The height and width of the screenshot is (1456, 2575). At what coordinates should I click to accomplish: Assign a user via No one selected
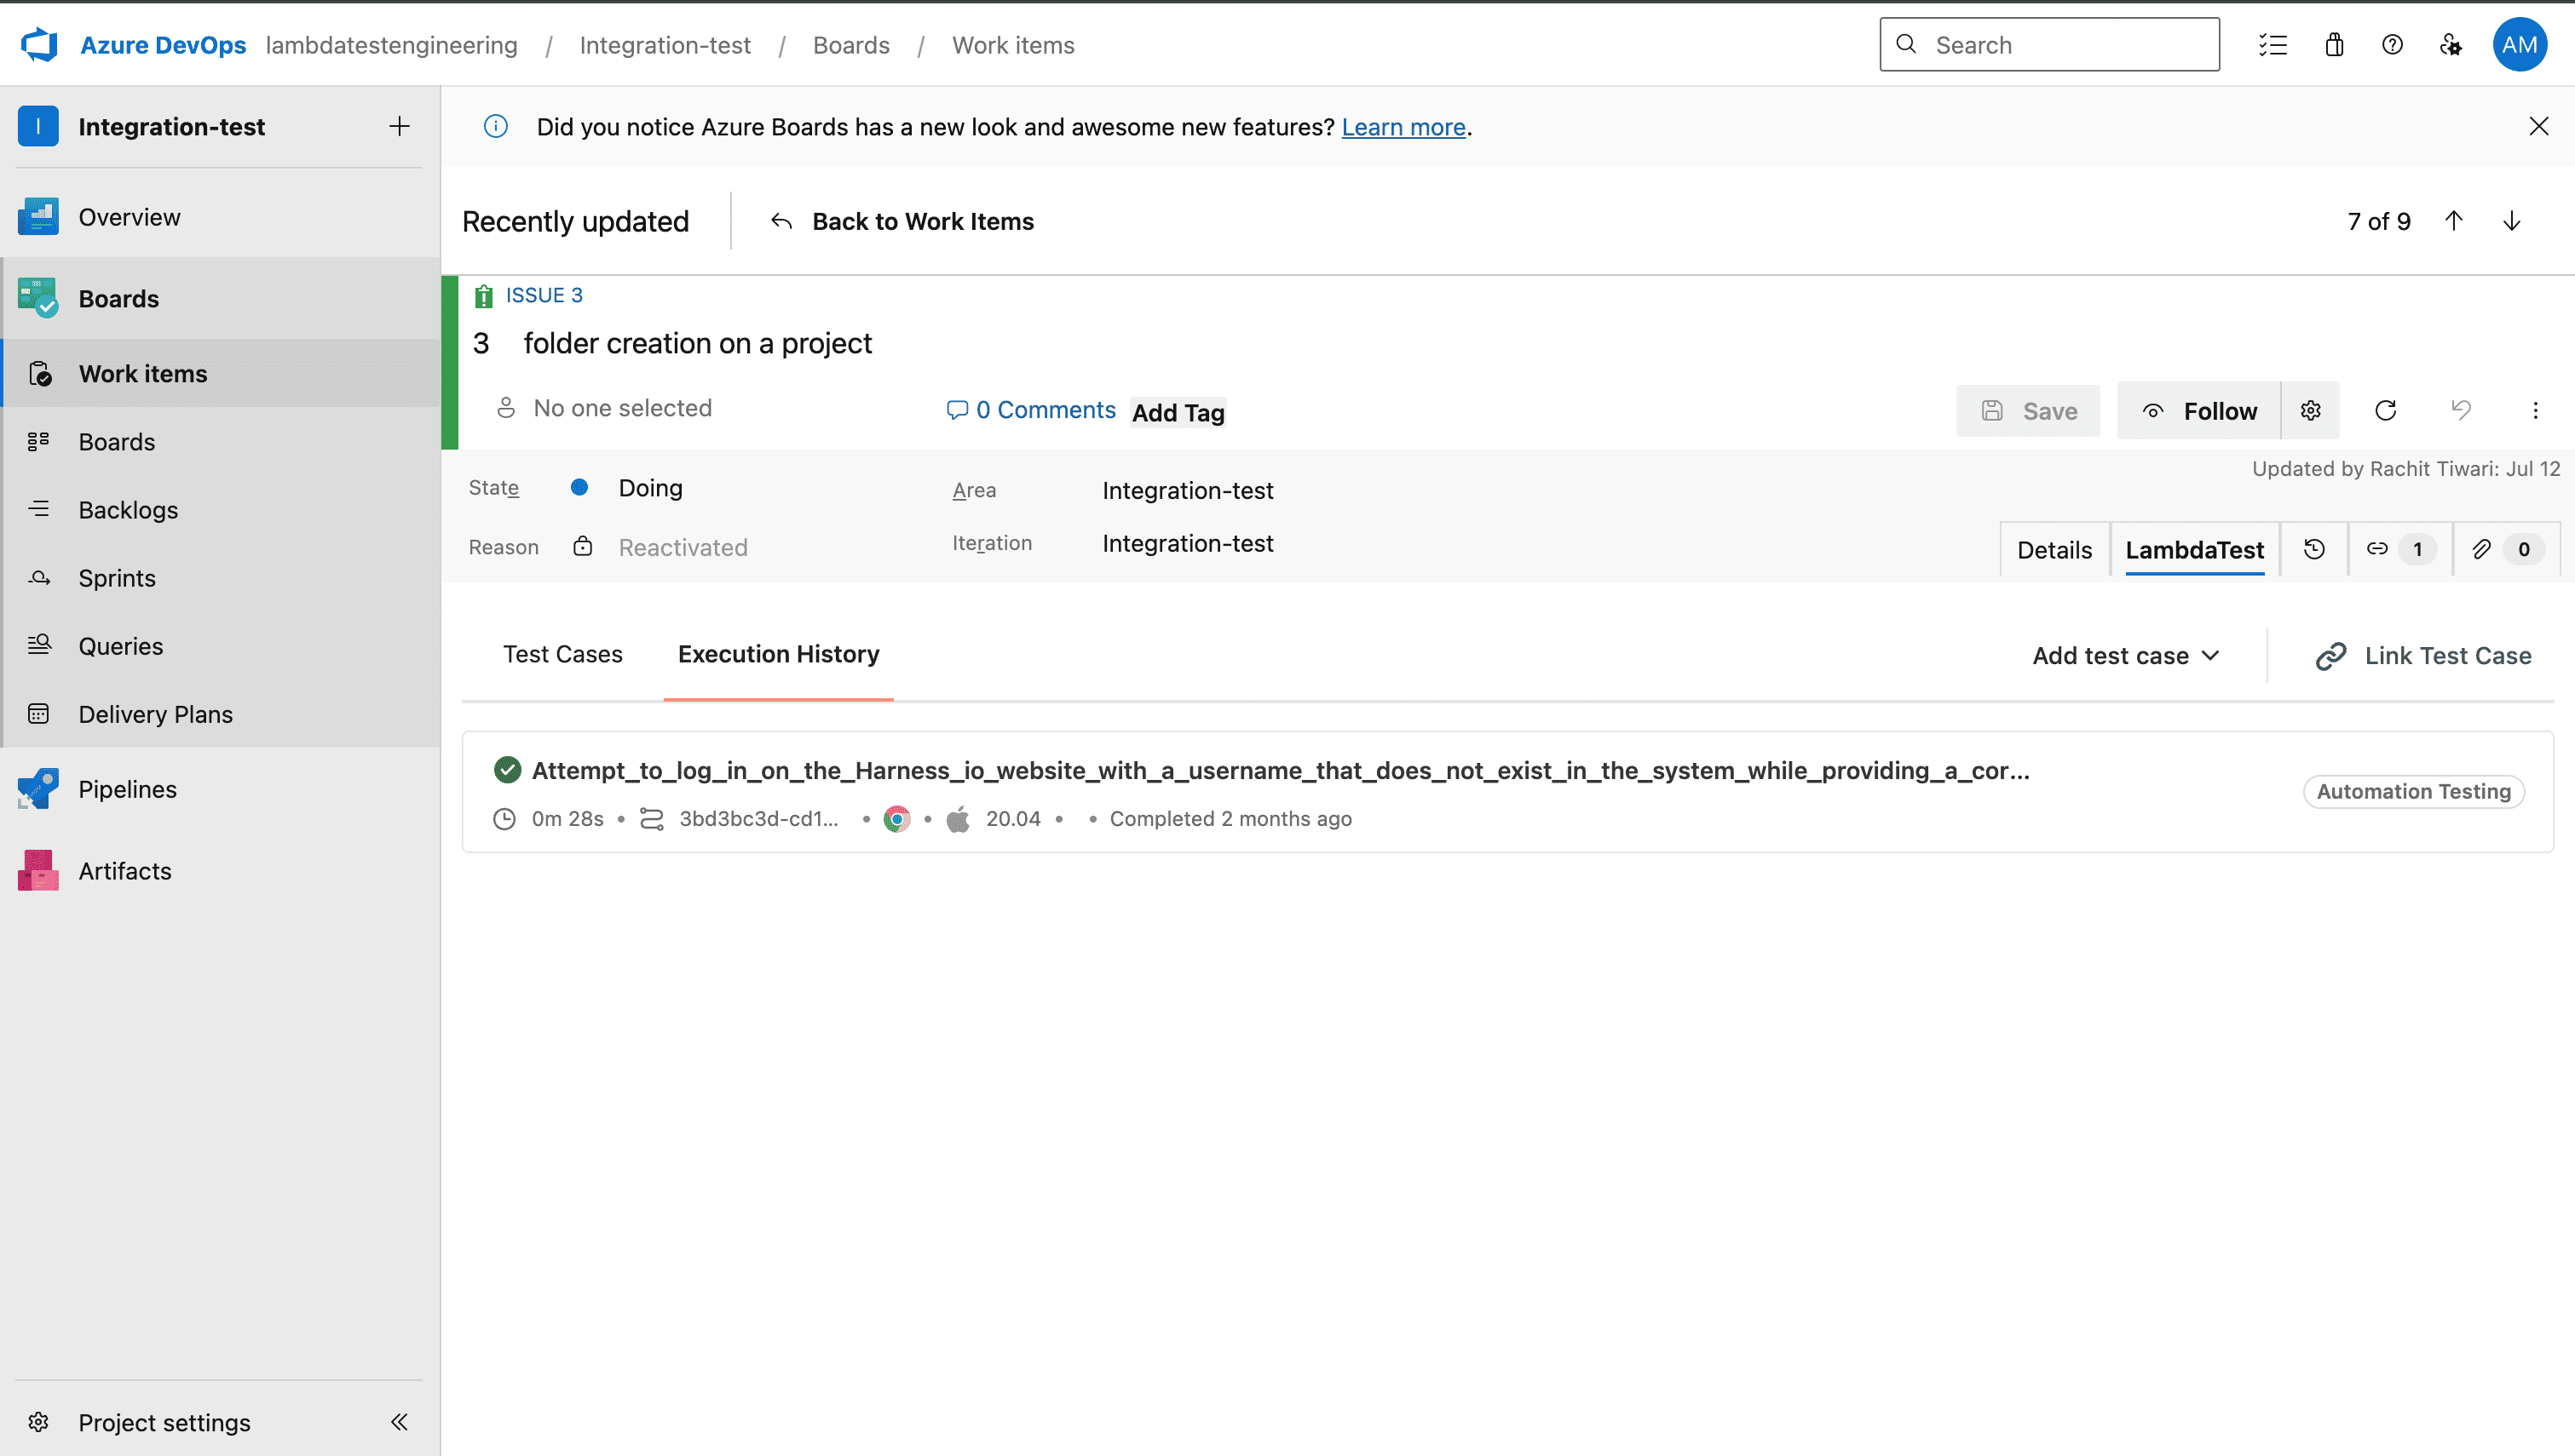[x=603, y=408]
